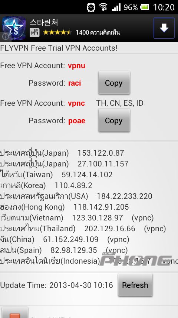This screenshot has height=318, width=178.
Task: Select the USA 184.22.233.220 server
Action: coord(76,196)
